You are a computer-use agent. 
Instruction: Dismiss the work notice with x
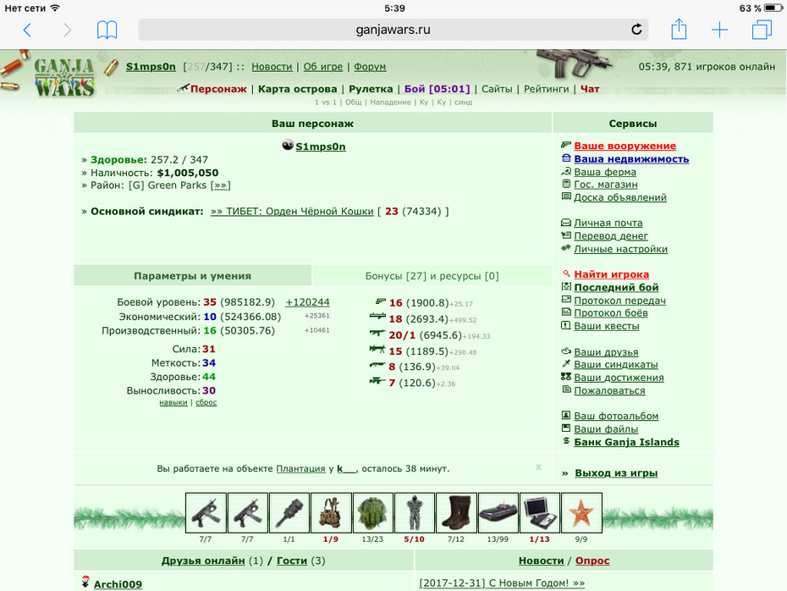(x=538, y=467)
